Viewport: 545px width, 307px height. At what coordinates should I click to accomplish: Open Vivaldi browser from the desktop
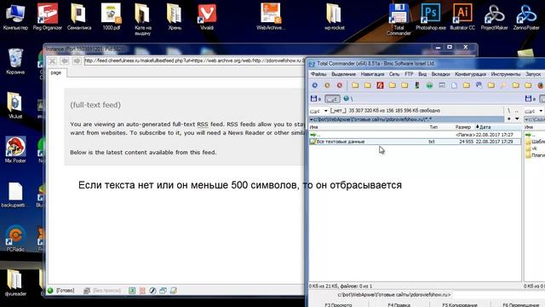click(207, 16)
